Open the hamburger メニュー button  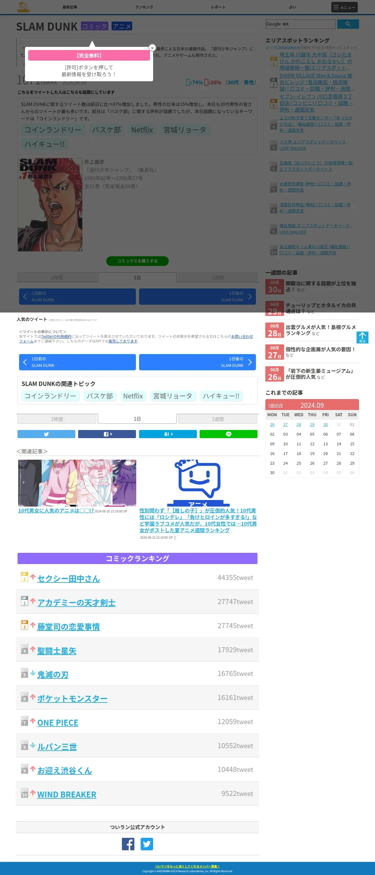point(344,7)
